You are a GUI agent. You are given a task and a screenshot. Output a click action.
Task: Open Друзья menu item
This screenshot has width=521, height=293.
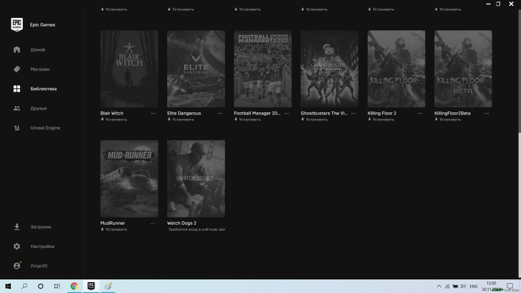point(39,109)
